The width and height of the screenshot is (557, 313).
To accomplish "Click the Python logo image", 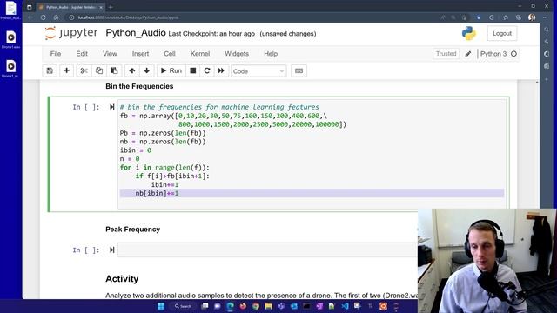I will [x=469, y=33].
